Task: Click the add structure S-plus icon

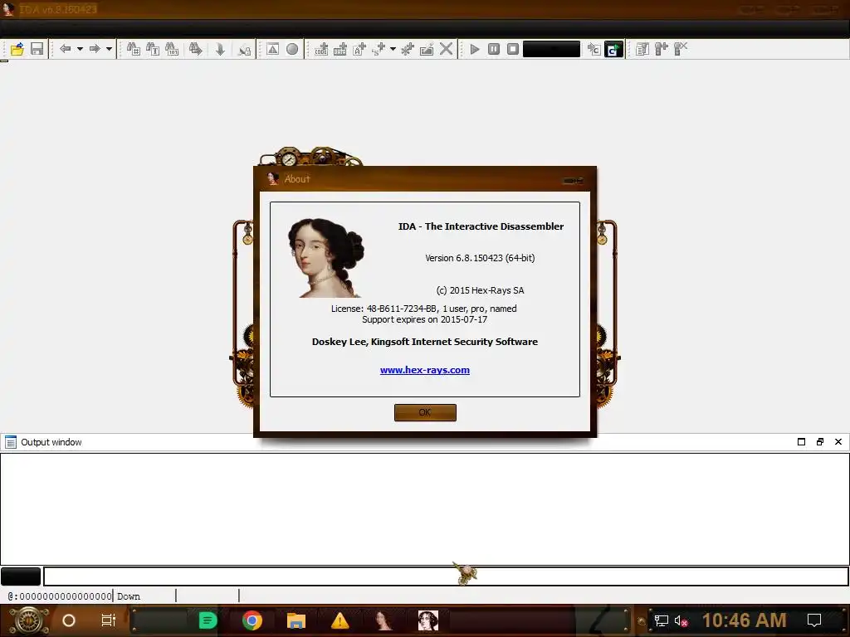Action: (x=379, y=49)
